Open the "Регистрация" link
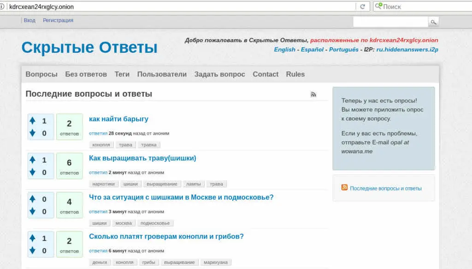472x269 pixels. [58, 20]
